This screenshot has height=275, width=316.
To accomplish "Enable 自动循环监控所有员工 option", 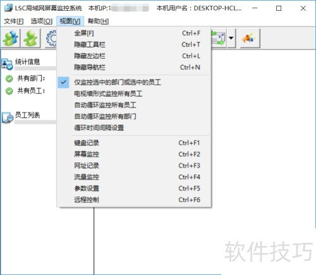I will [134, 105].
